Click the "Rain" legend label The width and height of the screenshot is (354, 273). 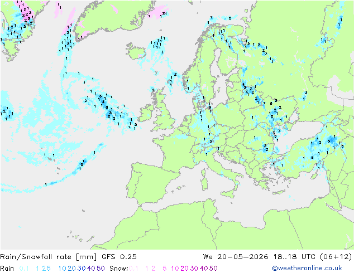pyautogui.click(x=7, y=269)
